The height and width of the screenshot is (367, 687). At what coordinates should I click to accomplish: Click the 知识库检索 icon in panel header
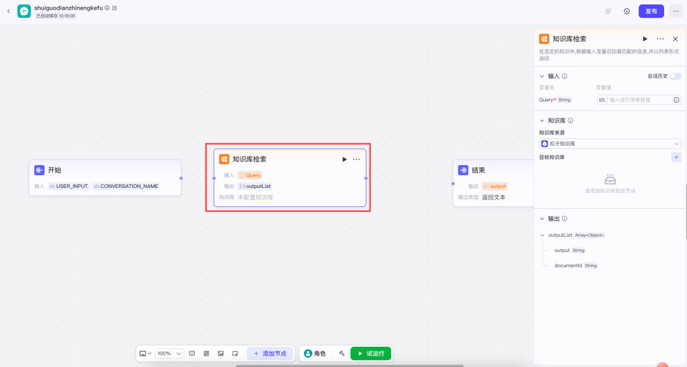click(x=544, y=39)
